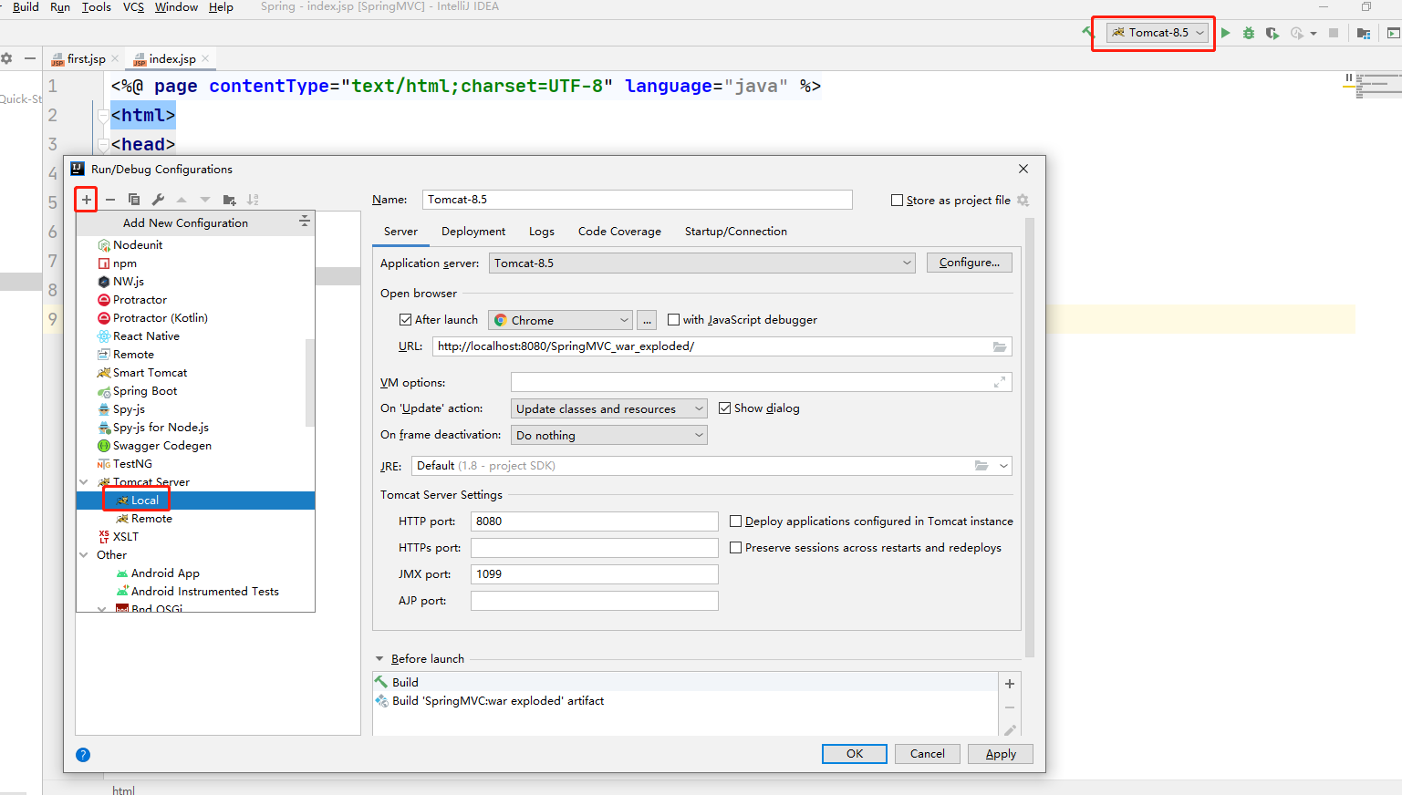The image size is (1402, 795).
Task: Open On 'Update' action dropdown
Action: coord(608,408)
